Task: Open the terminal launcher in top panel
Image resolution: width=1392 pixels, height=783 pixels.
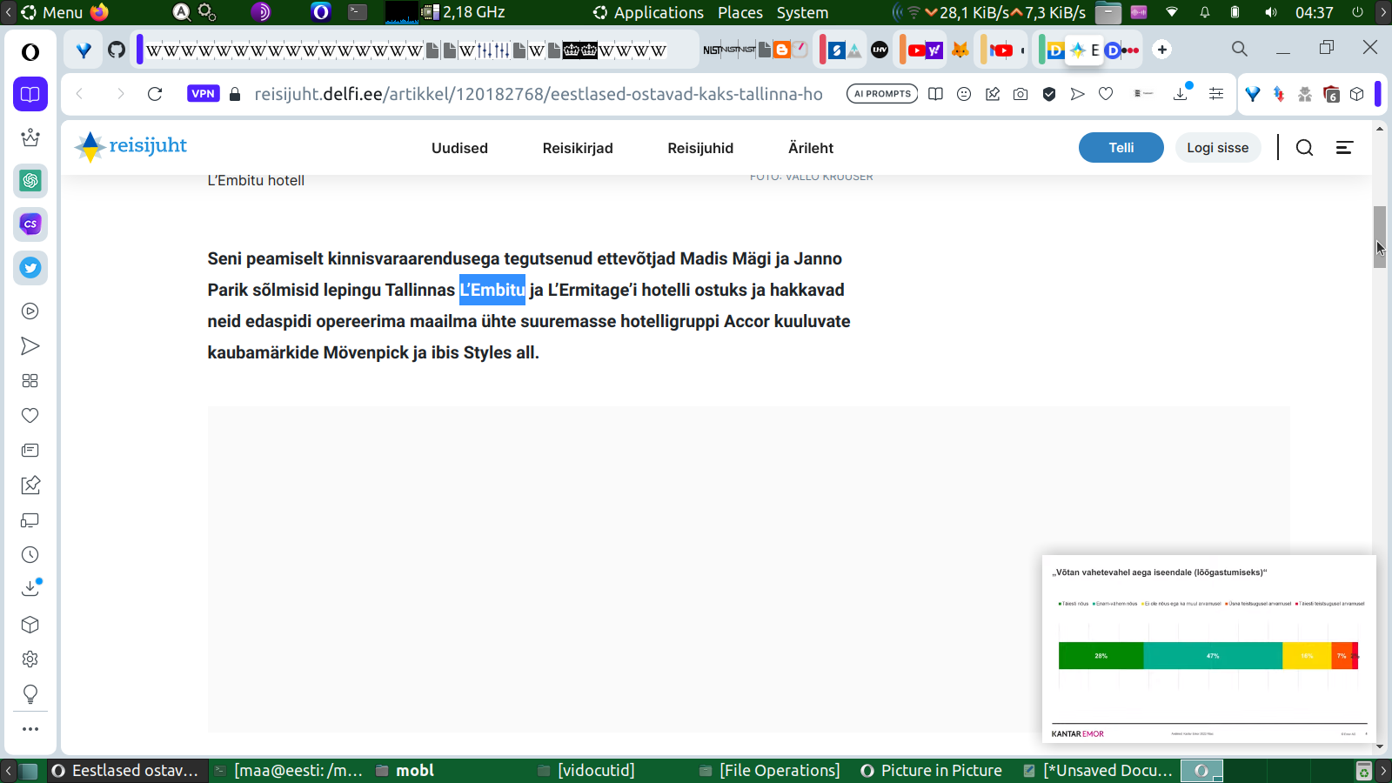Action: point(358,12)
